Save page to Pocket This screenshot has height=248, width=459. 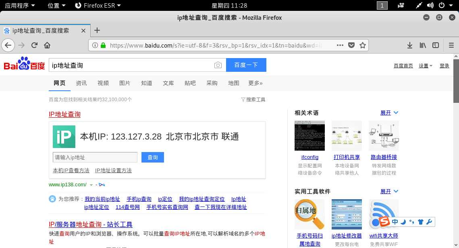pyautogui.click(x=351, y=45)
